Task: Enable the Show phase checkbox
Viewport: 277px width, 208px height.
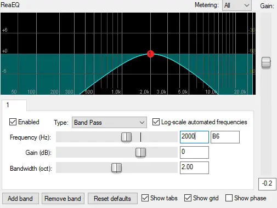Action: coord(229,198)
